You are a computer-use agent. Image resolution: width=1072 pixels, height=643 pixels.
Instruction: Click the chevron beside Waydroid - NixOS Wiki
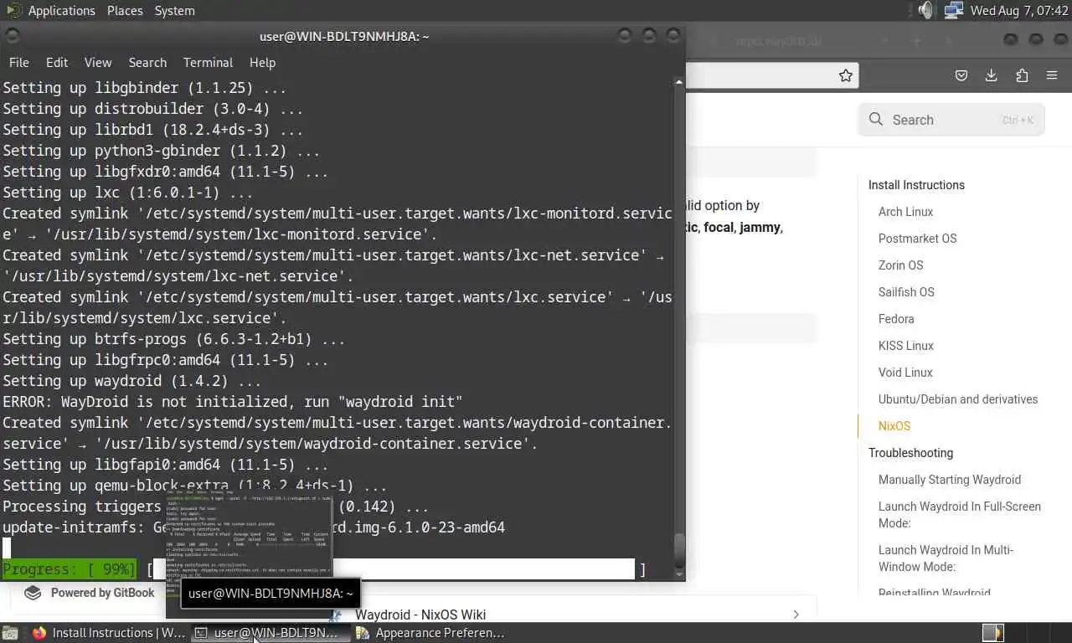796,615
